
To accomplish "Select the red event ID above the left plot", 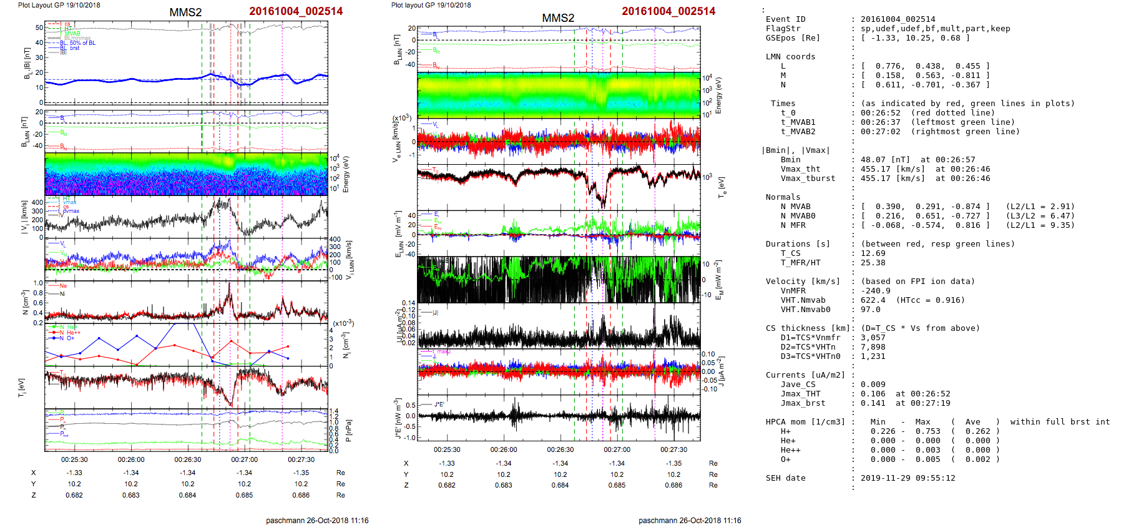I will (296, 11).
